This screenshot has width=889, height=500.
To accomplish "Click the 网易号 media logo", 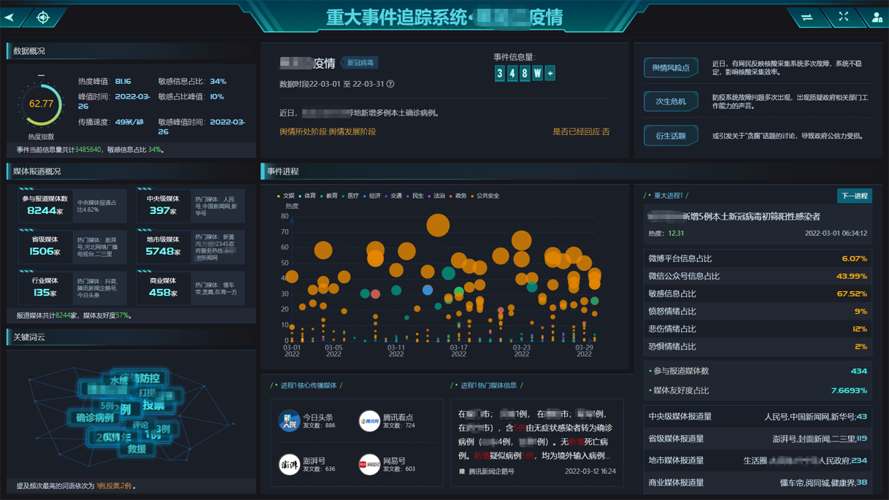I will (x=369, y=464).
